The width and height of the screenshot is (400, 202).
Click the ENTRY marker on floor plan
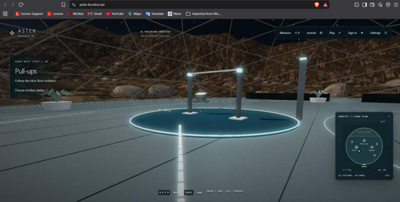364,165
